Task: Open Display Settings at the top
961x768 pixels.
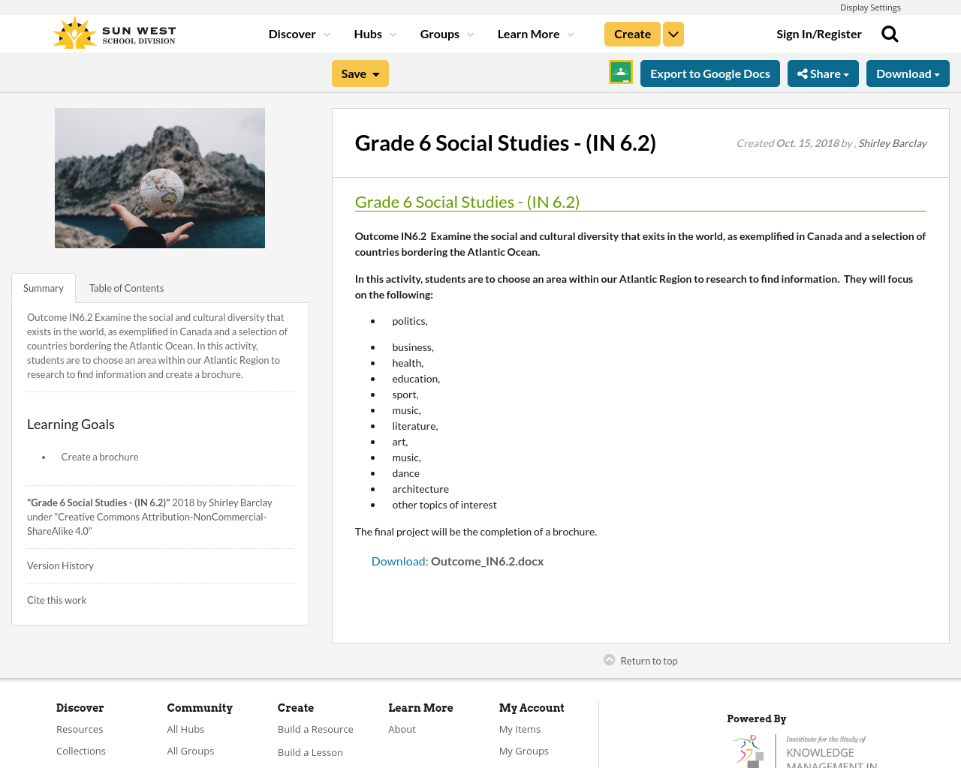Action: pos(869,7)
